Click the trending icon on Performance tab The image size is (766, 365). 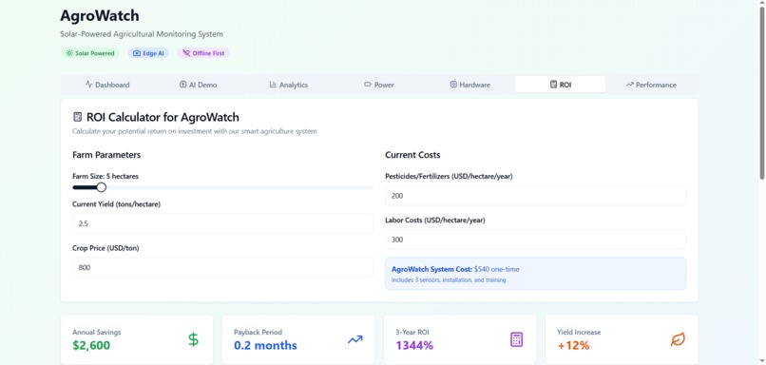[x=630, y=85]
